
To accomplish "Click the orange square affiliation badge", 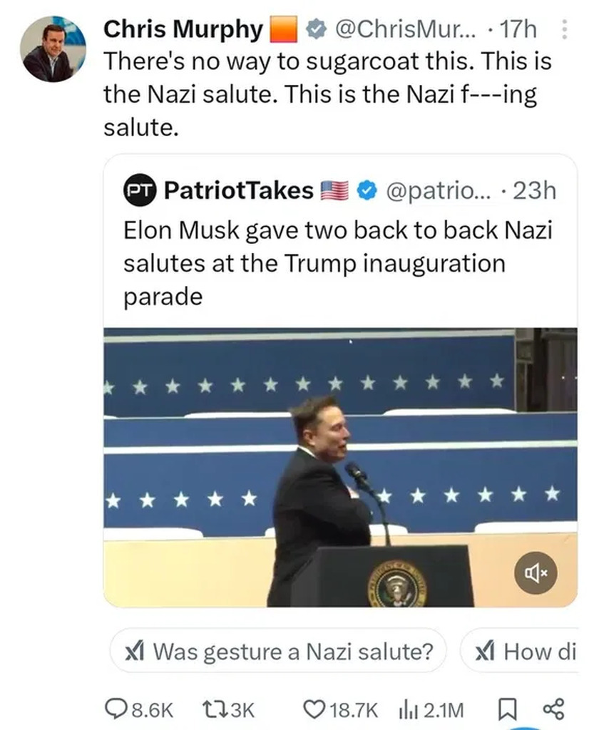I will coord(283,30).
